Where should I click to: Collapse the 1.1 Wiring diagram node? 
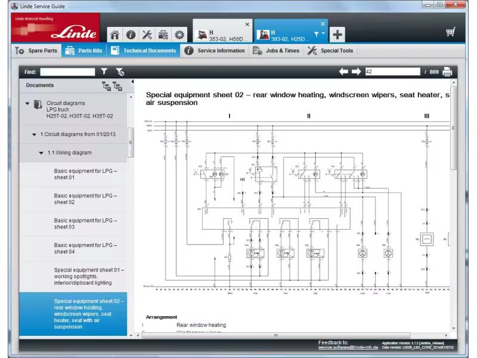click(x=41, y=152)
